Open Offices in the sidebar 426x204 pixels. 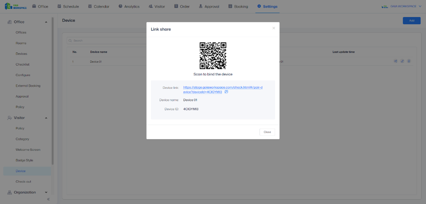point(21,33)
